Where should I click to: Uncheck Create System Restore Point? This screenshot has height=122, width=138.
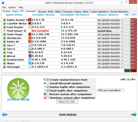48,80
